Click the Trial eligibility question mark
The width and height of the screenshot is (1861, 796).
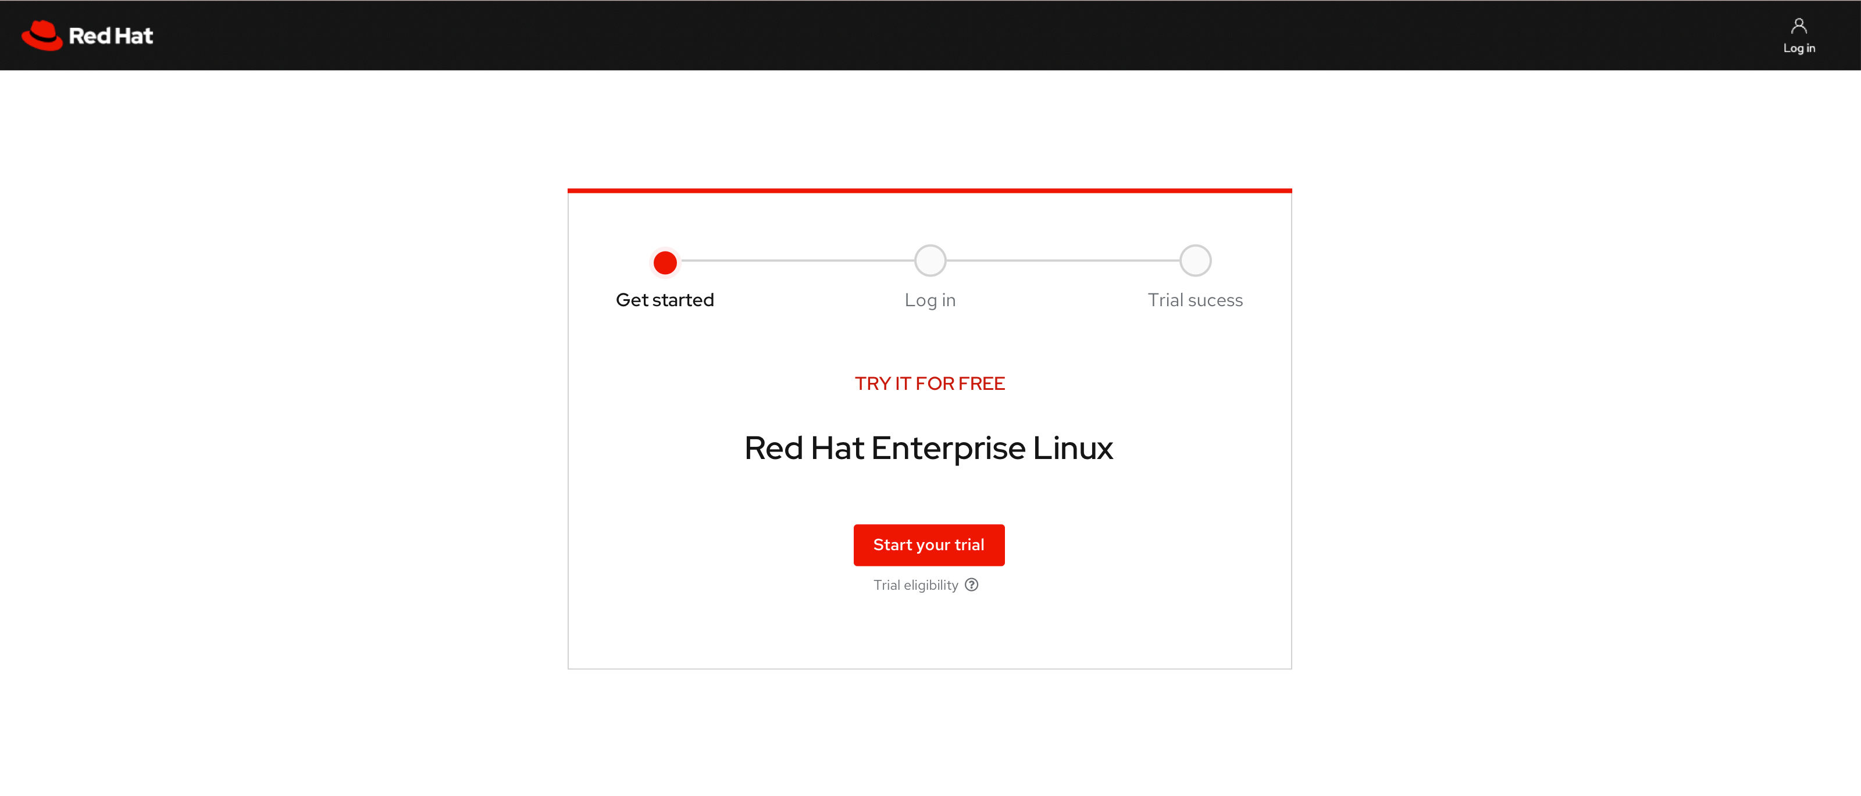[973, 585]
